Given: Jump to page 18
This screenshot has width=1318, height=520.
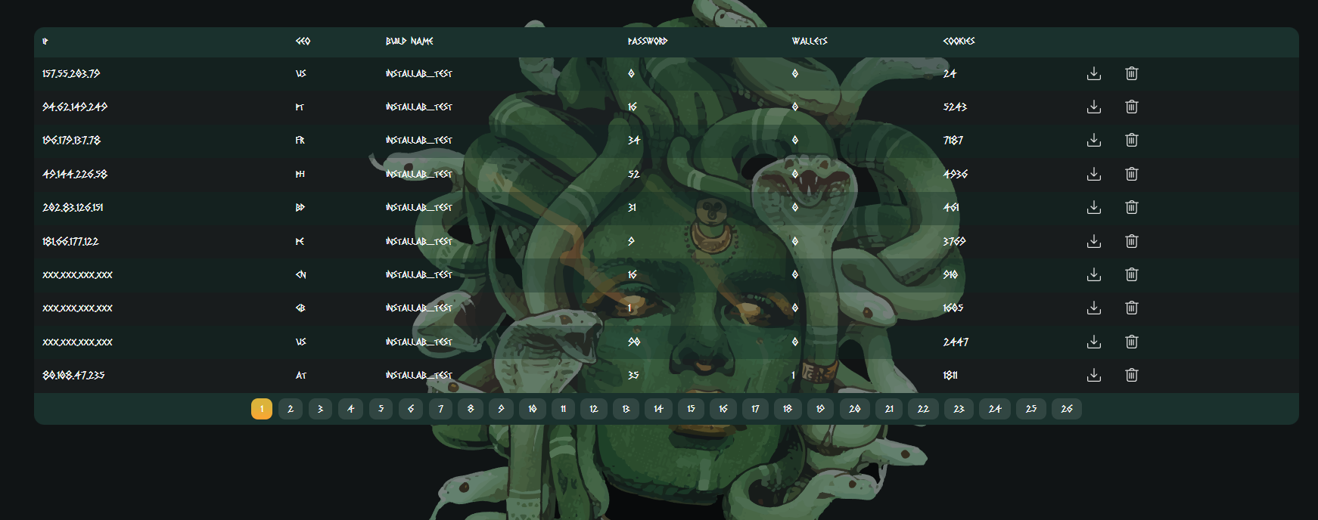Looking at the screenshot, I should tap(788, 409).
